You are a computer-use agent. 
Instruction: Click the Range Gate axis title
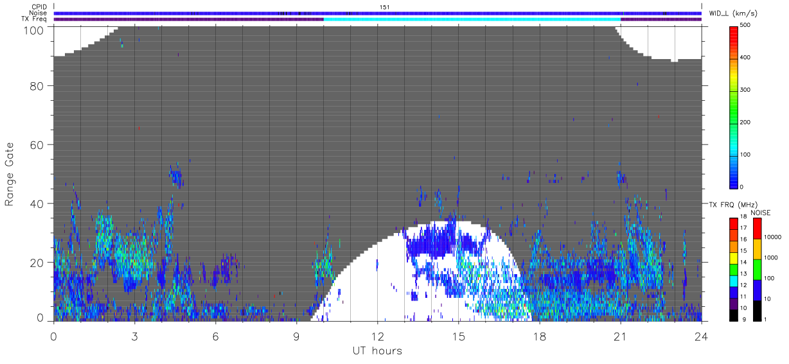tap(9, 174)
